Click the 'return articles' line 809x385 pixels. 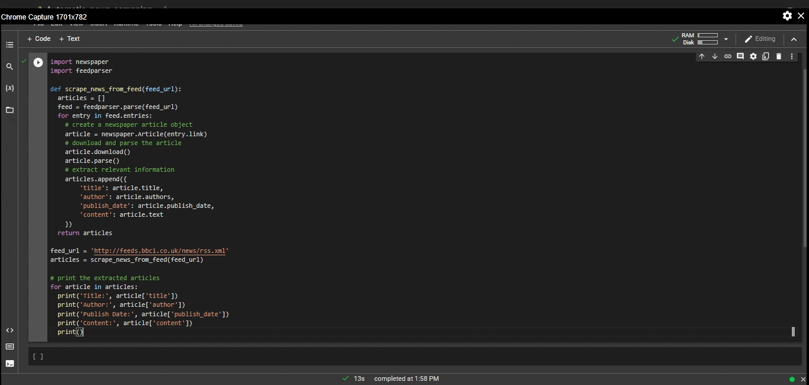tap(85, 233)
